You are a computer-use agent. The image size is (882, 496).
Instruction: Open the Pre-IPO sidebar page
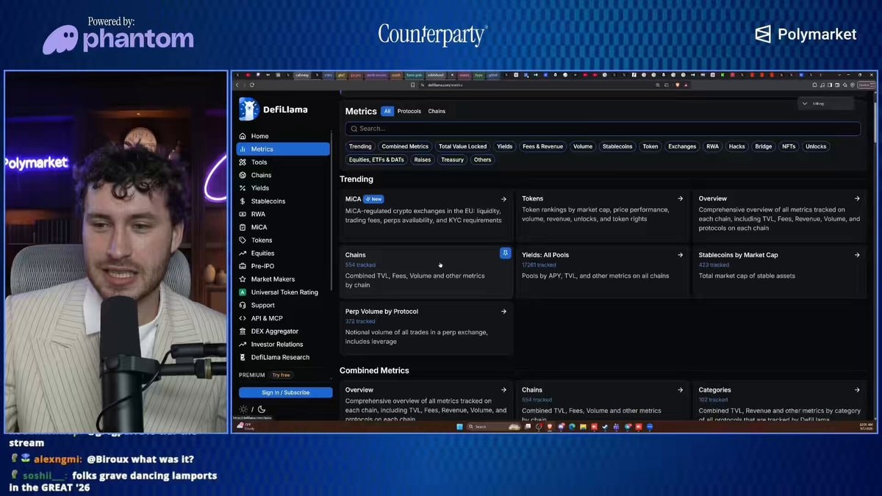tap(282, 266)
